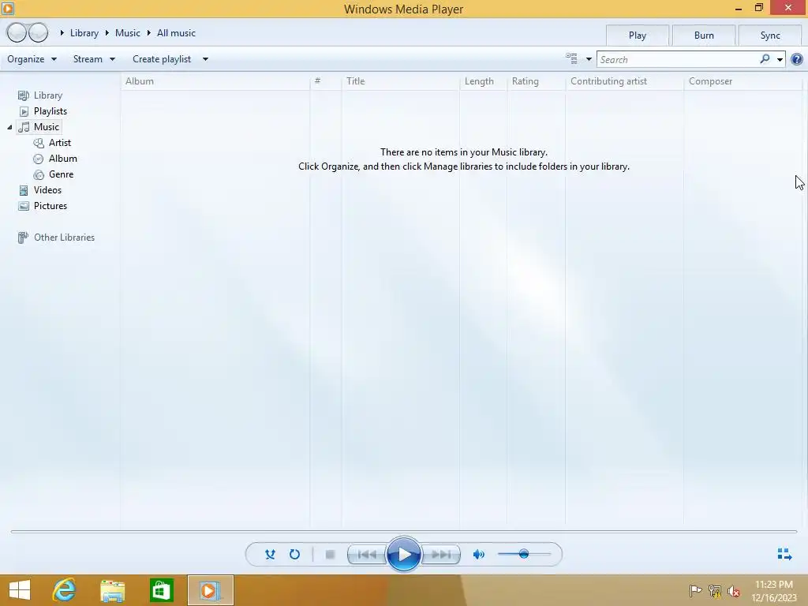Viewport: 808px width, 606px height.
Task: Select Library in the navigation pane
Action: pyautogui.click(x=48, y=95)
